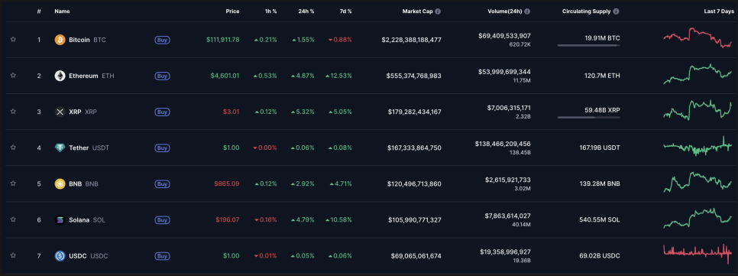The width and height of the screenshot is (738, 276).
Task: Sort by the 7d % column header
Action: [345, 11]
